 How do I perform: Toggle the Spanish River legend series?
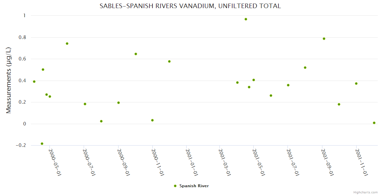194,186
